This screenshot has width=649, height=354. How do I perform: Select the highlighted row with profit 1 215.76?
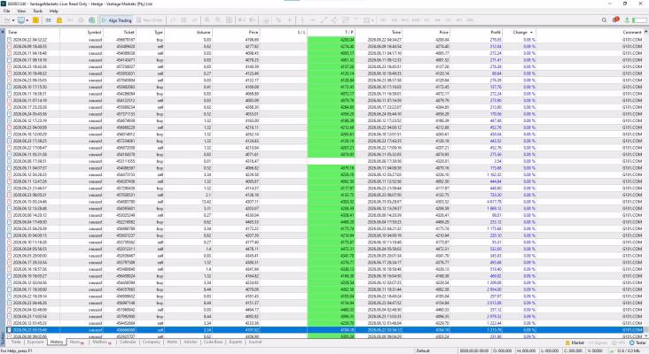coord(324,330)
